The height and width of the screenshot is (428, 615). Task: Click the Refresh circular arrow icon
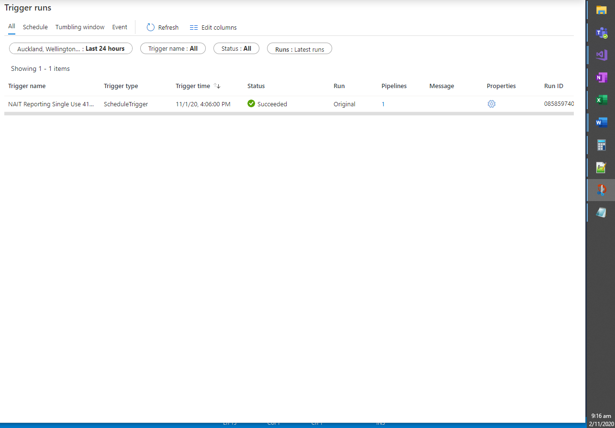coord(150,27)
